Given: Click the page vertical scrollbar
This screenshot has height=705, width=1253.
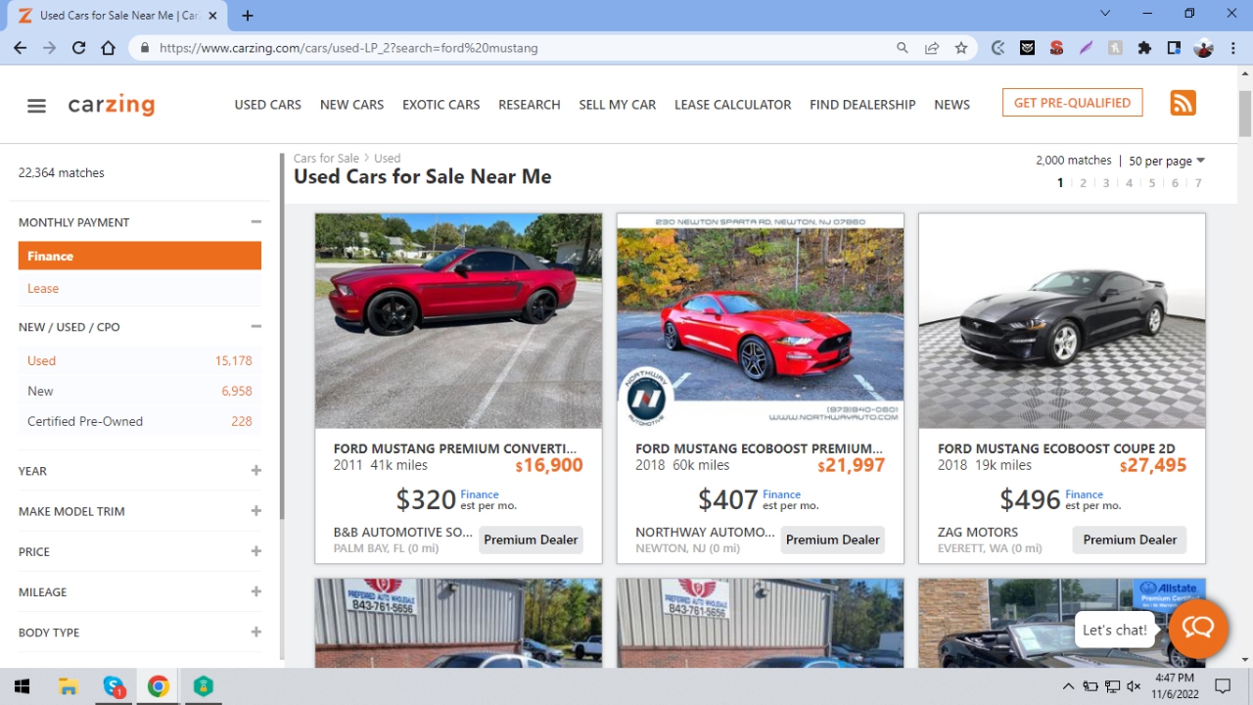Looking at the screenshot, I should pos(1245,115).
